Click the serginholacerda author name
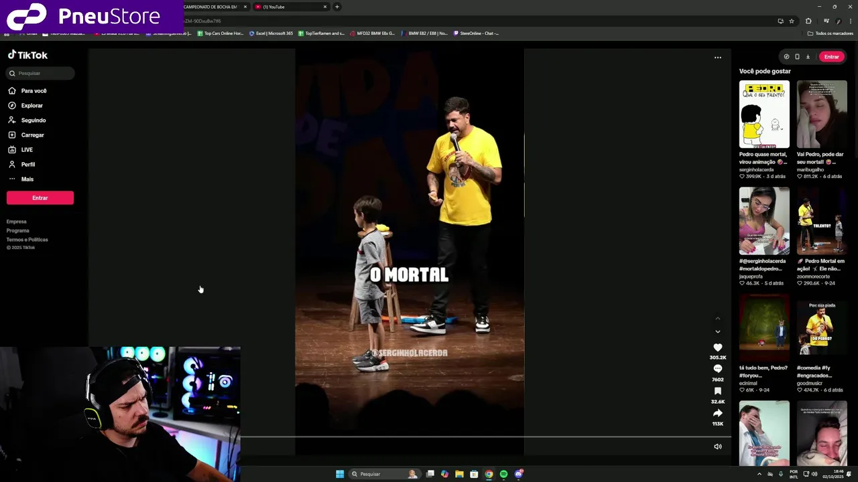Viewport: 858px width, 482px height. (x=756, y=169)
